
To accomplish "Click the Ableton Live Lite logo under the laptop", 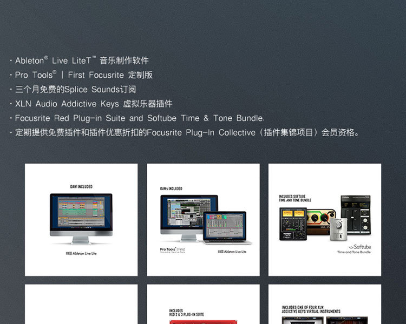I will 232,252.
